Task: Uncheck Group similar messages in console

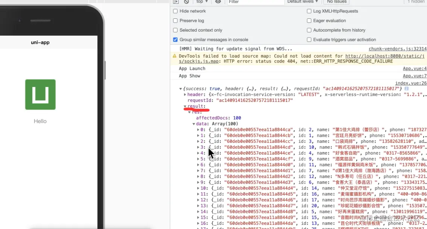Action: pyautogui.click(x=176, y=40)
